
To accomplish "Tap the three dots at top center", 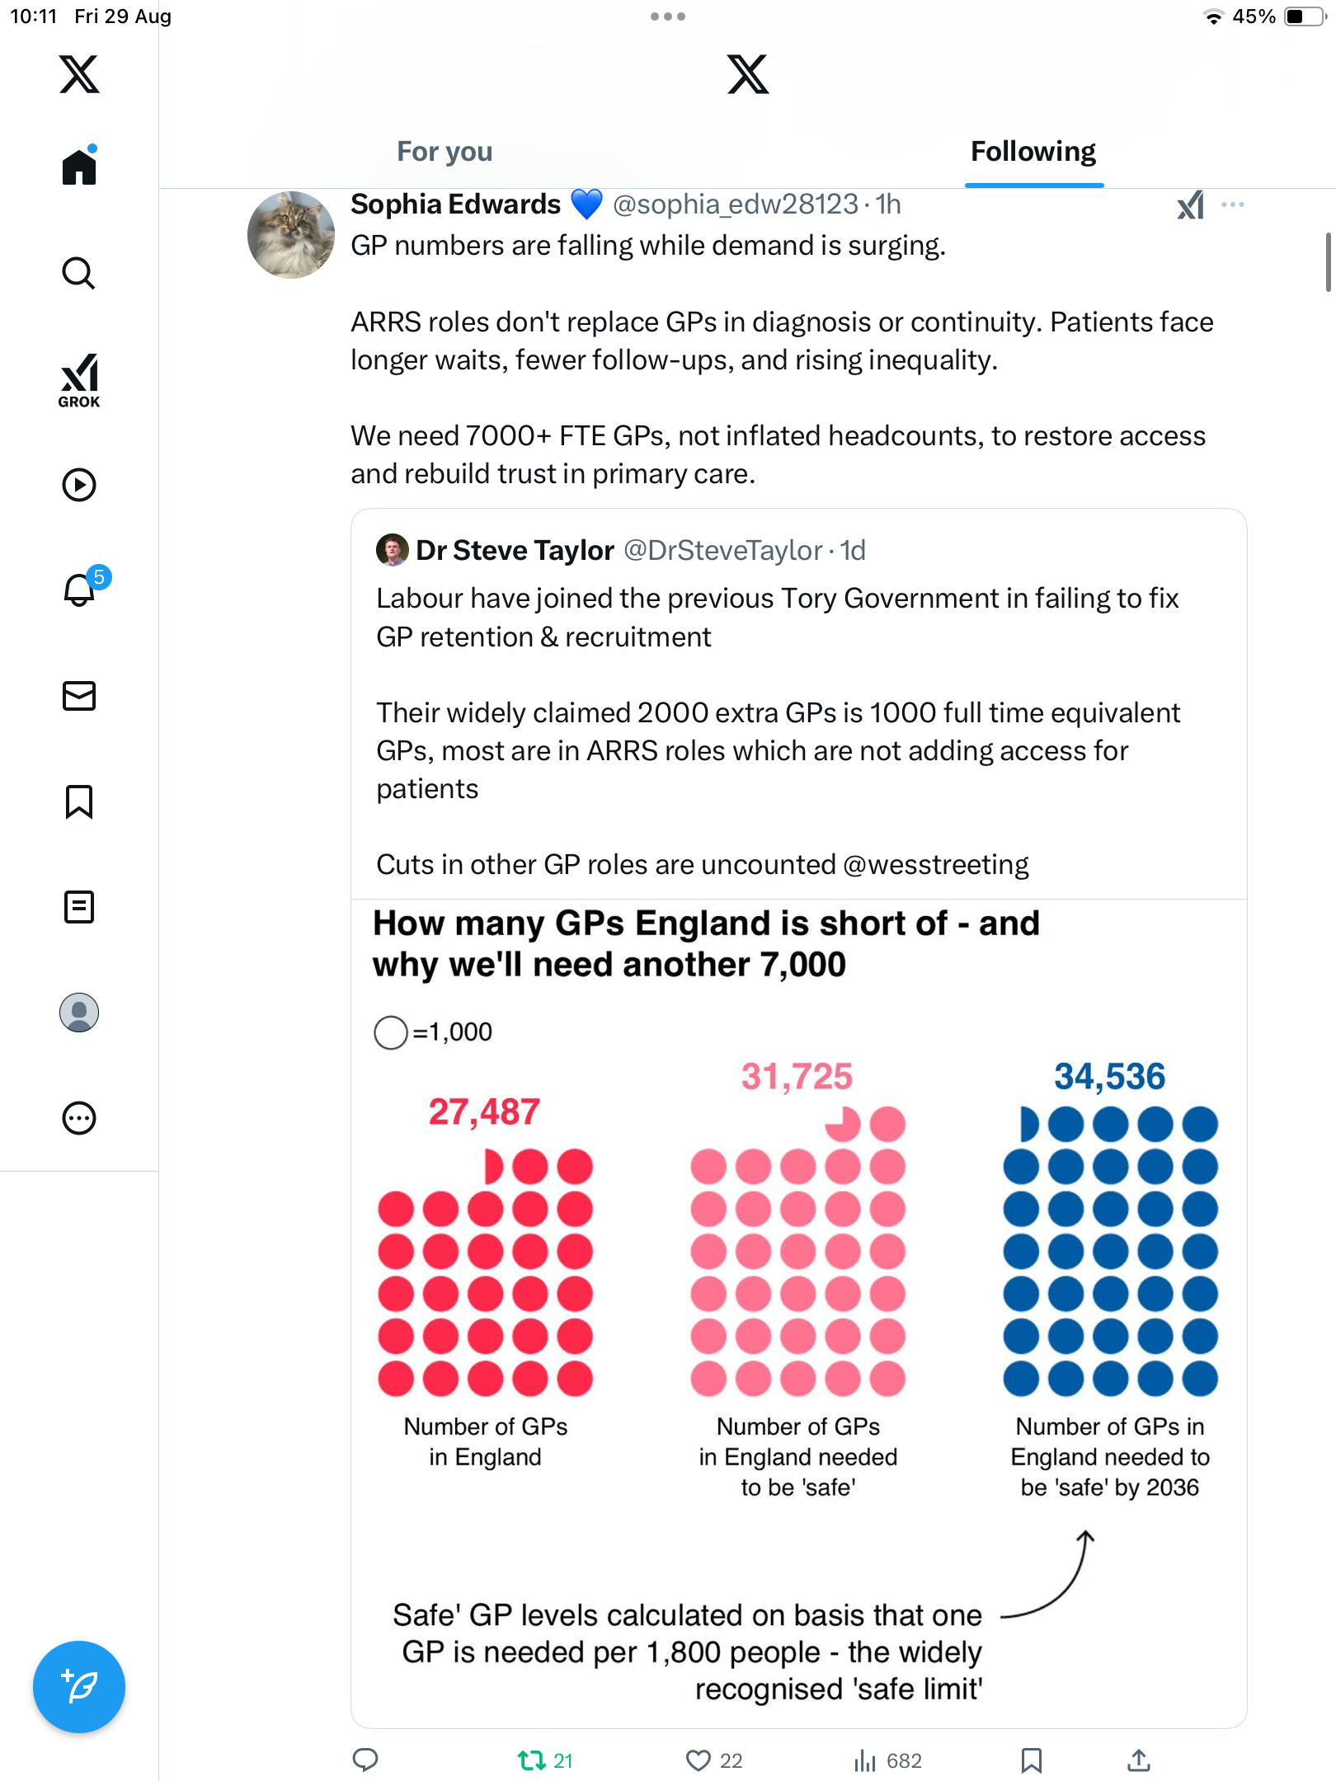I will 667,16.
